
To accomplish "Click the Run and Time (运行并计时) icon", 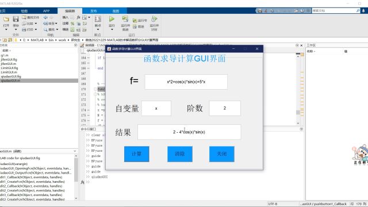I will coord(154,19).
